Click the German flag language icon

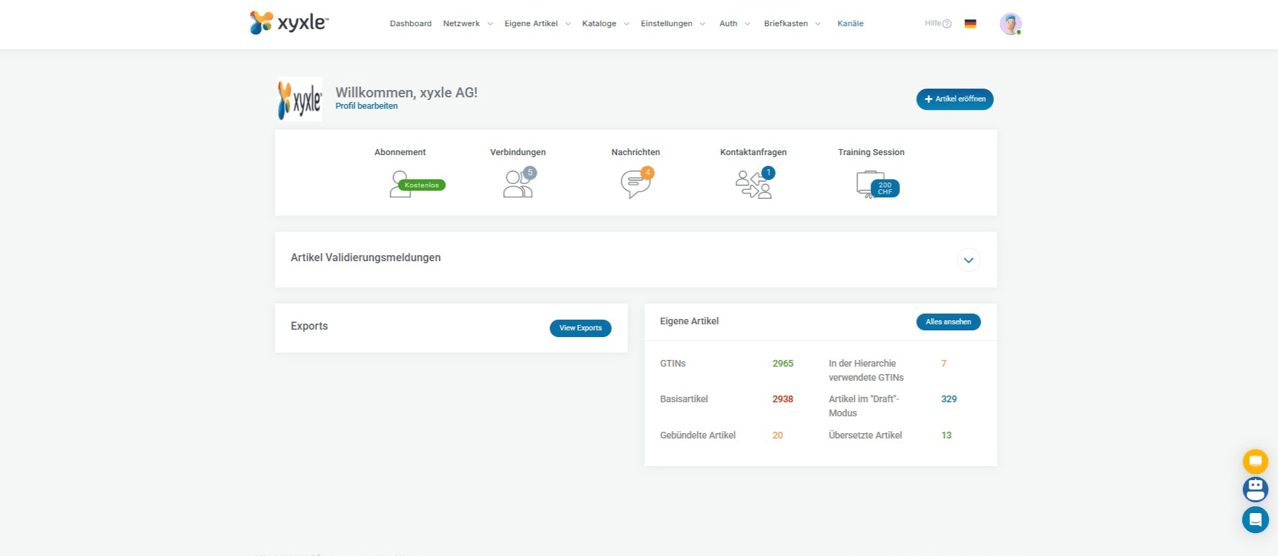click(970, 24)
